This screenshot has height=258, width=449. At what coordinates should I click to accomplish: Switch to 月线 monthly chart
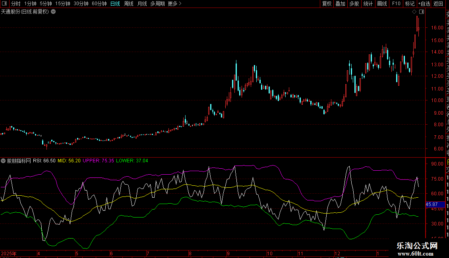(142, 4)
